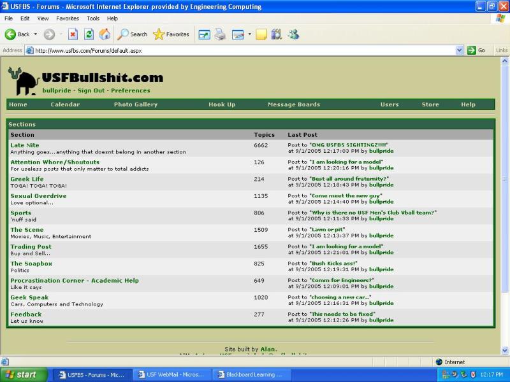Click the Alan link in the site footer
Viewport: 510px width, 382px height.
[268, 349]
